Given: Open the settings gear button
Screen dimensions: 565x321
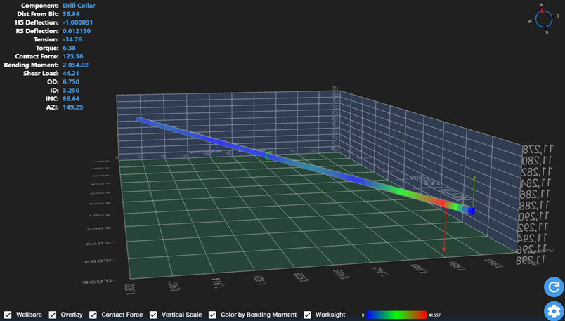Looking at the screenshot, I should 553,311.
